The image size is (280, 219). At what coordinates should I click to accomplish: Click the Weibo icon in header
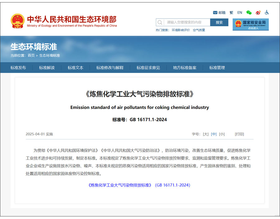(x=258, y=13)
